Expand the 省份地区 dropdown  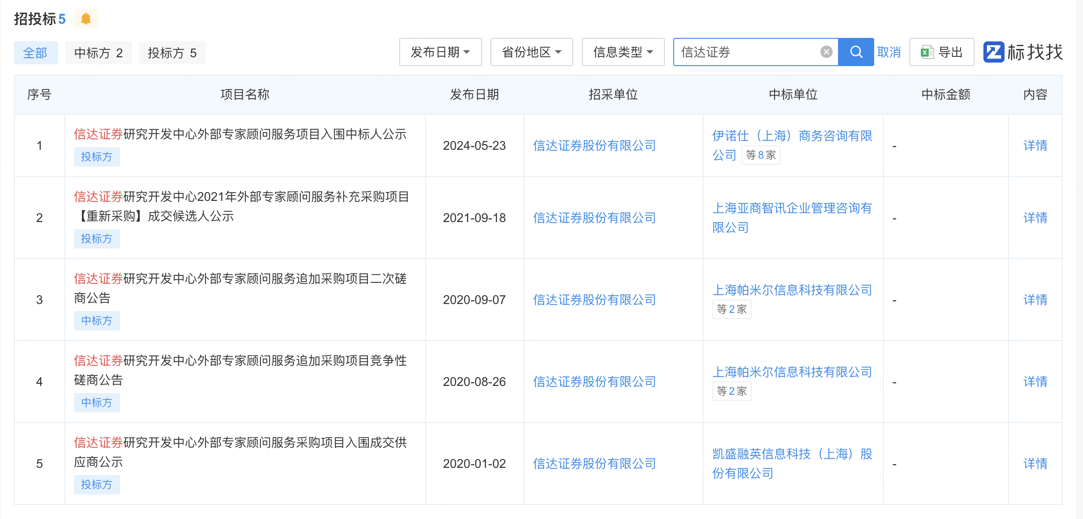[x=531, y=52]
